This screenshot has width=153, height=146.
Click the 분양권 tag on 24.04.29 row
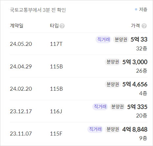(113, 62)
